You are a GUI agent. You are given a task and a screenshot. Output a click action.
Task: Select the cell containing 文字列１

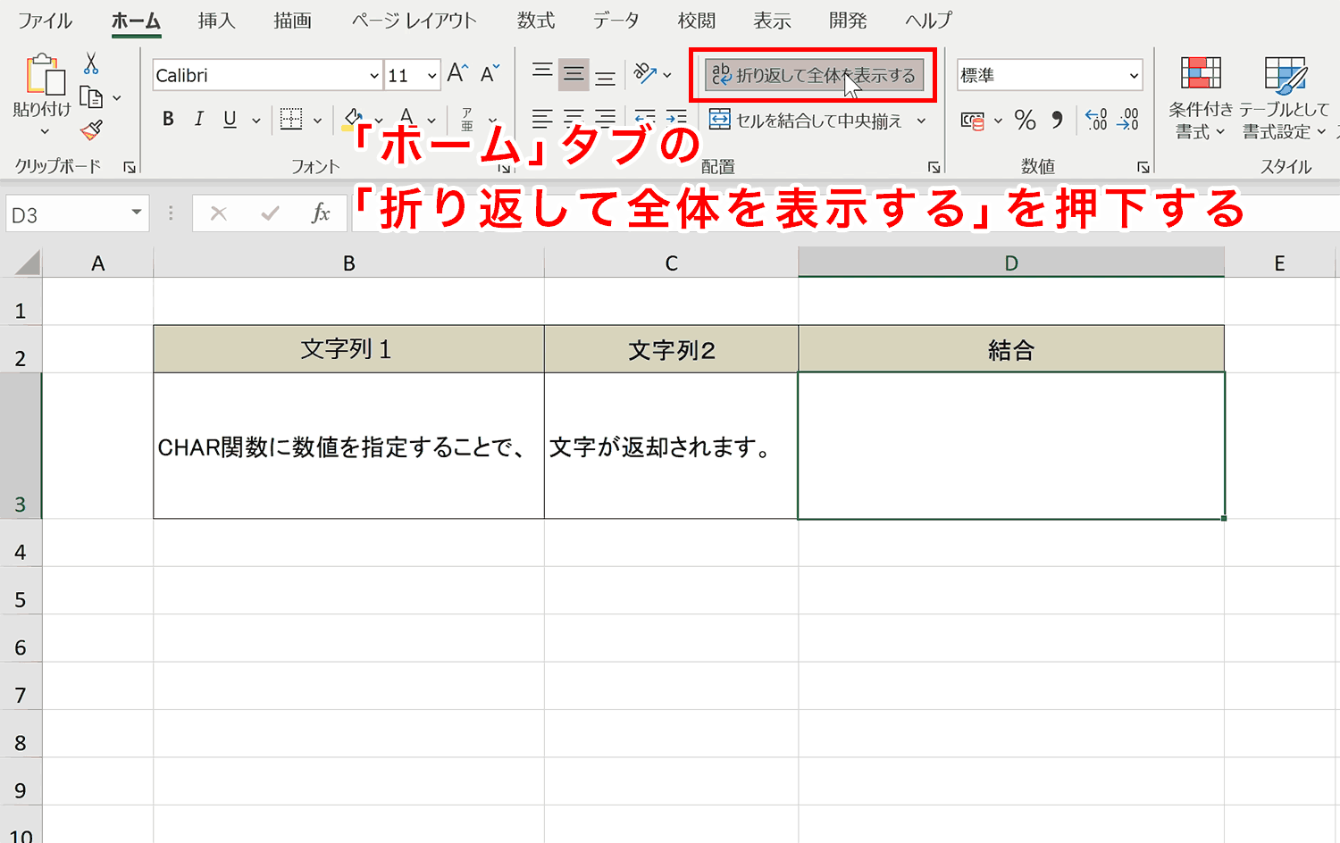(x=348, y=349)
